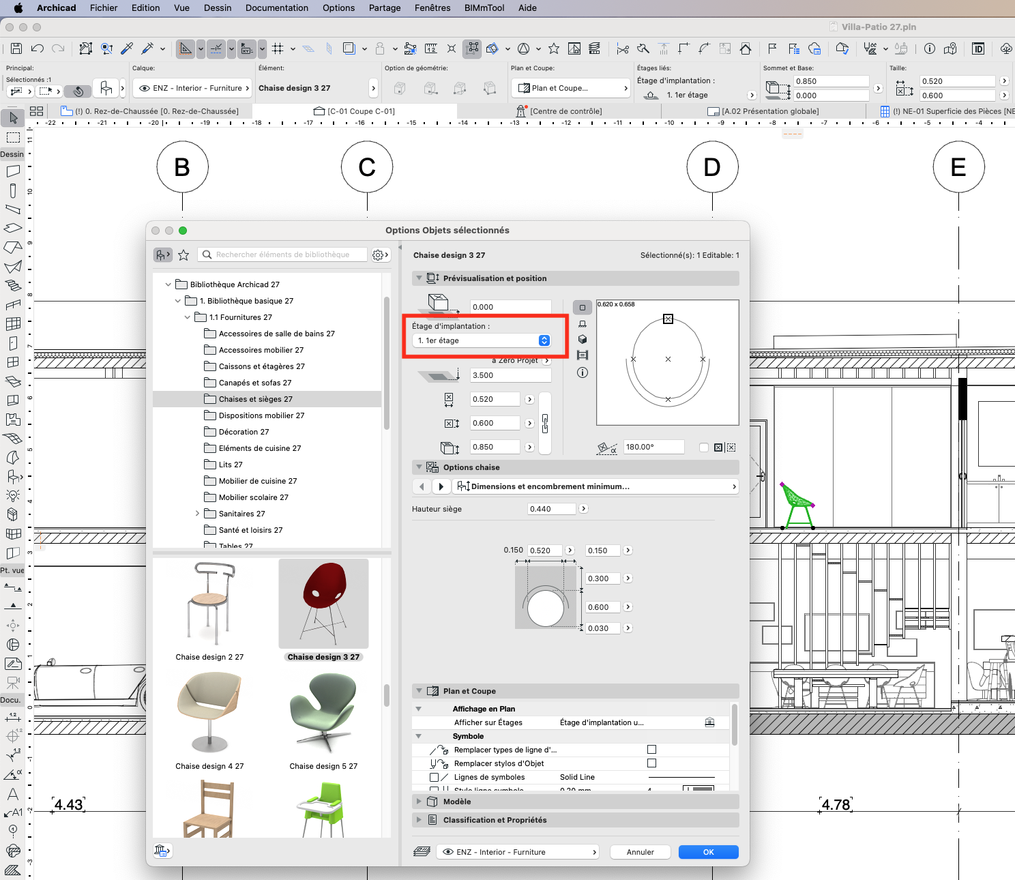Click the Save icon in the main toolbar

click(16, 48)
